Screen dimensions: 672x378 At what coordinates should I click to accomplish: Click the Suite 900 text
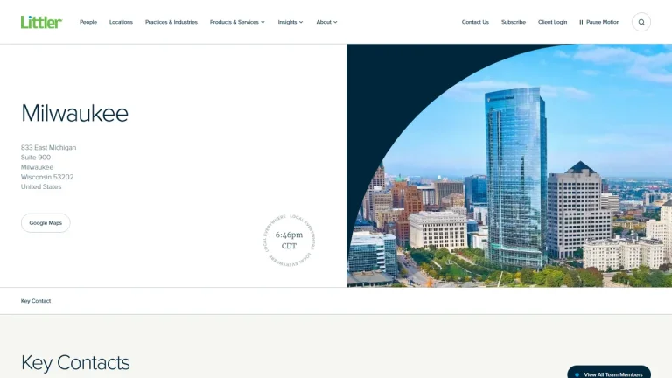(36, 157)
